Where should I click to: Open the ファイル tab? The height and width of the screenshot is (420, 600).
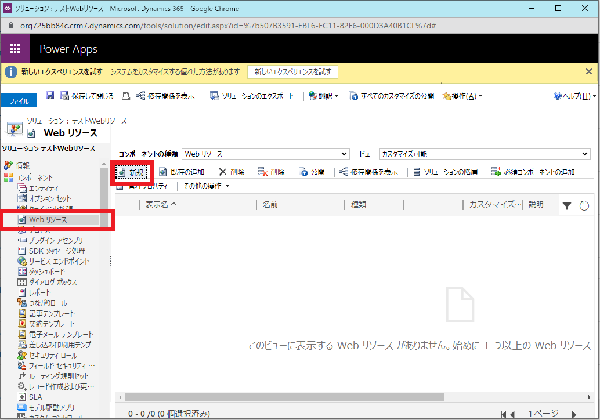point(19,101)
